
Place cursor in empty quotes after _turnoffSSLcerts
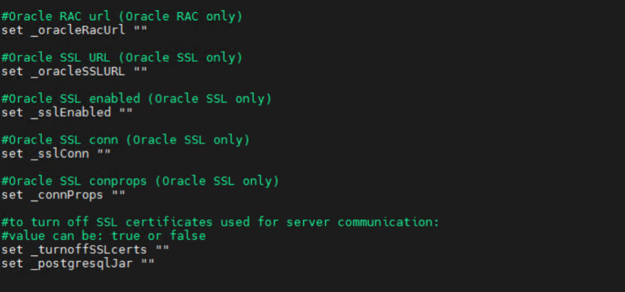162,249
